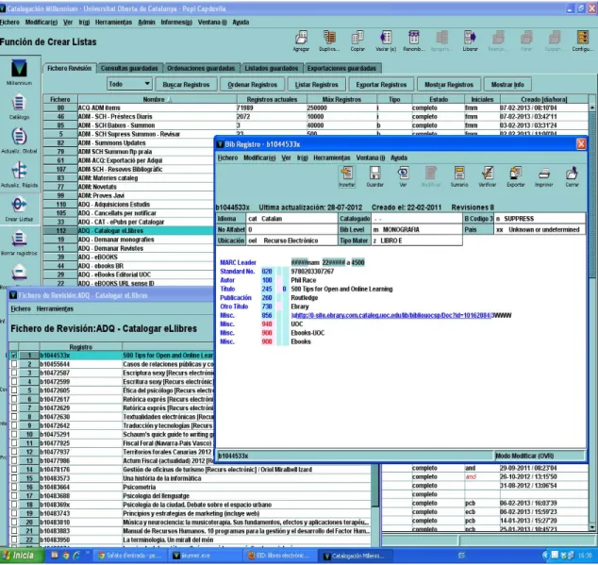Click the Agregar toolbar icon
Viewport: 598px width, 565px height.
pyautogui.click(x=301, y=41)
